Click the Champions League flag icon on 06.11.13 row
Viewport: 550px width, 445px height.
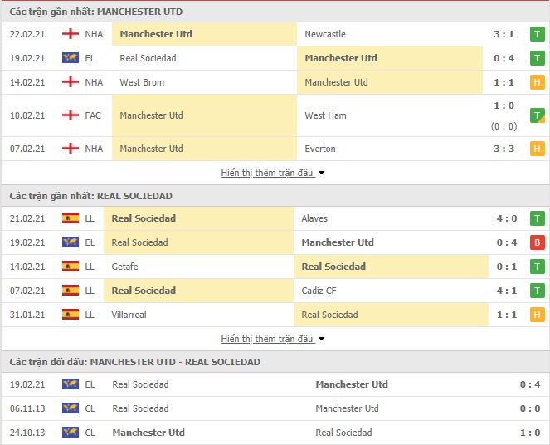(x=71, y=408)
